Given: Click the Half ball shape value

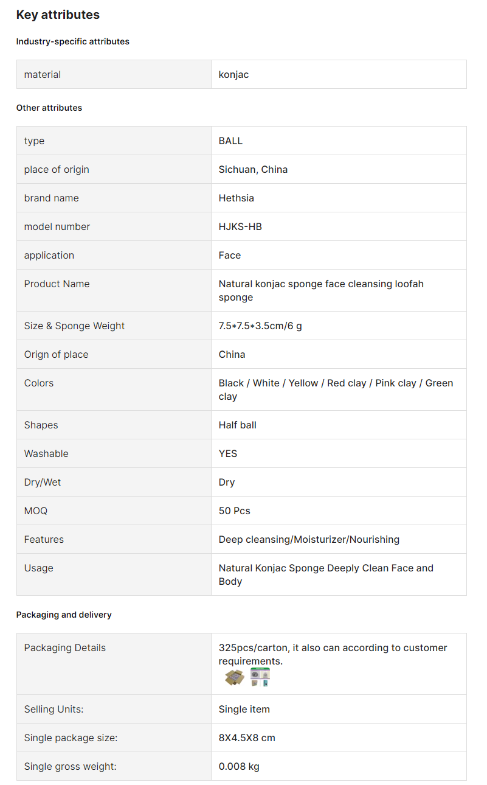Looking at the screenshot, I should pos(238,425).
